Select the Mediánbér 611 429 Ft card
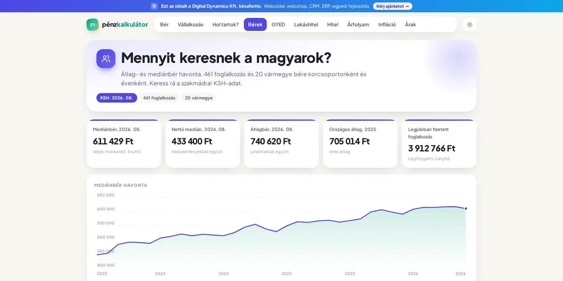Screen dimensions: 563x281 pos(124,144)
